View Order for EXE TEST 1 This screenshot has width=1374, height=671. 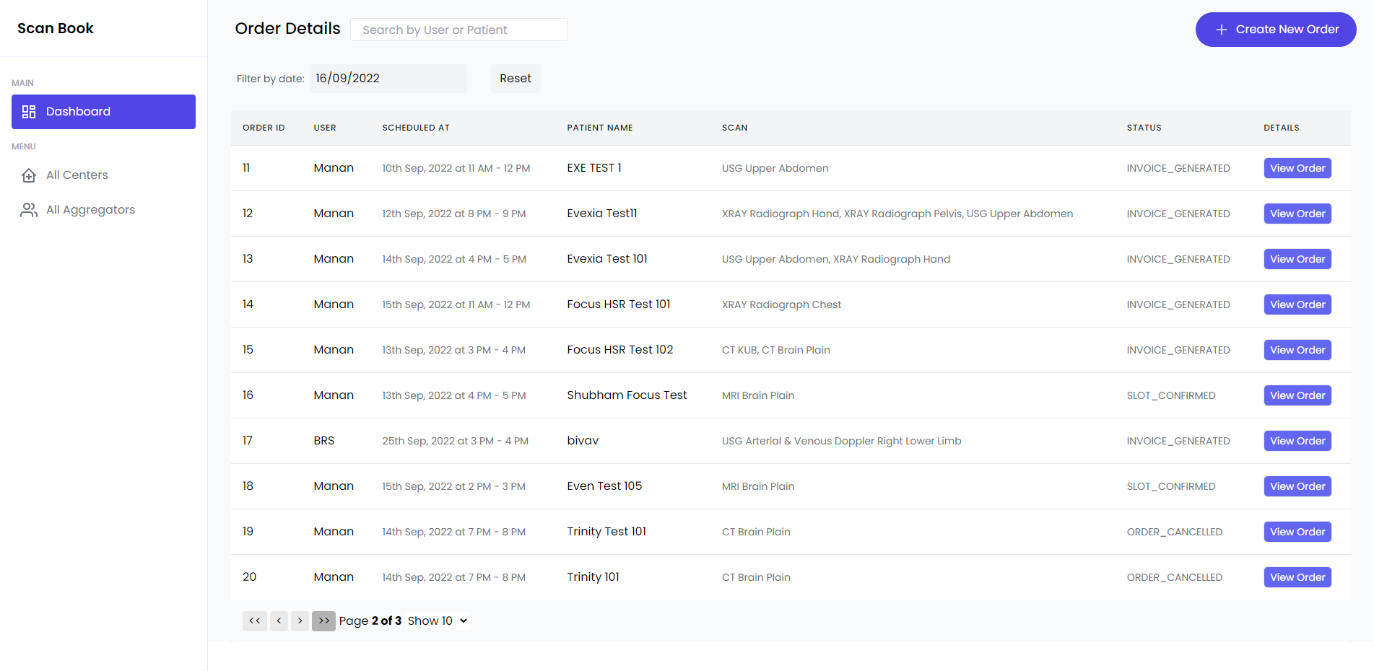[x=1297, y=168]
